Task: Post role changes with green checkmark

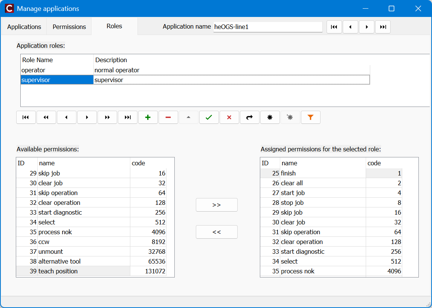Action: pos(209,117)
